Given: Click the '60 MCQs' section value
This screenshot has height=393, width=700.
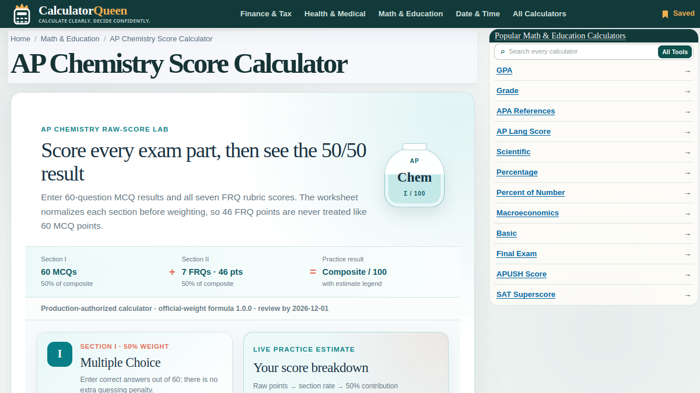Looking at the screenshot, I should click(59, 272).
